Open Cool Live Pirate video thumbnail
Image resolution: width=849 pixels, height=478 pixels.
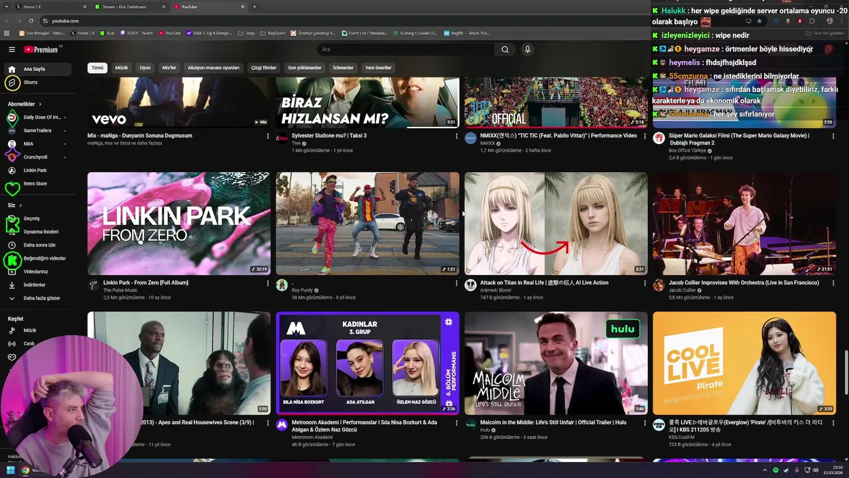pyautogui.click(x=744, y=363)
